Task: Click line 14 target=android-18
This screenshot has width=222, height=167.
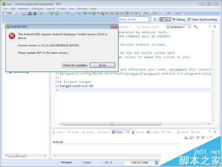Action: 76,86
